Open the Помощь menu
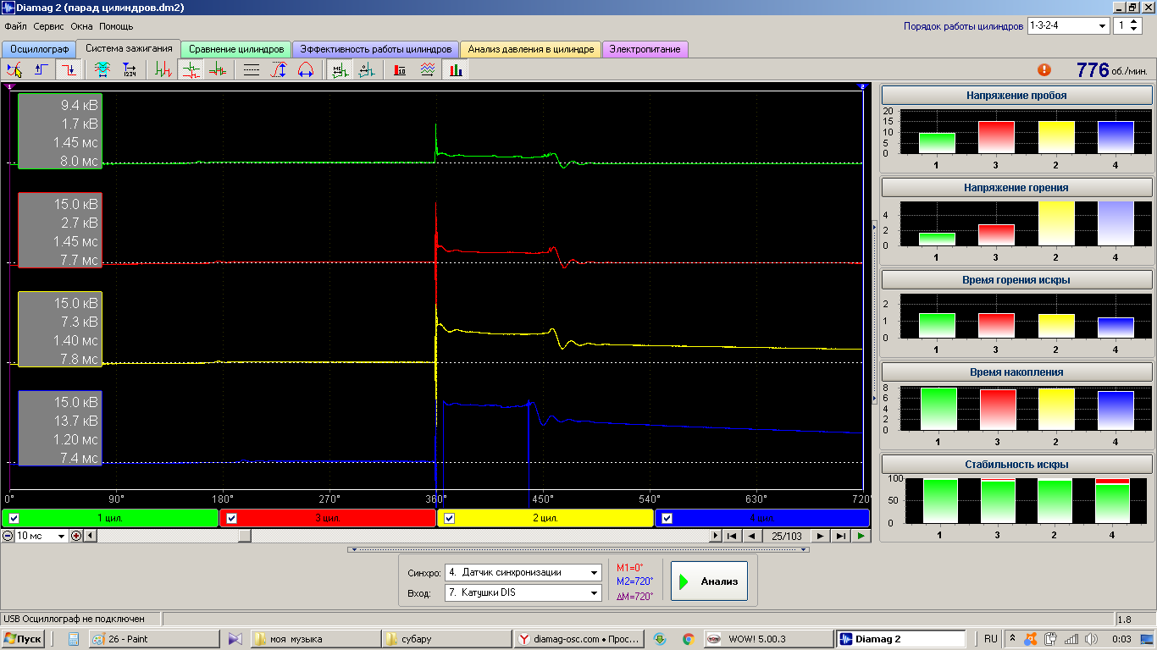The height and width of the screenshot is (650, 1157). (116, 26)
